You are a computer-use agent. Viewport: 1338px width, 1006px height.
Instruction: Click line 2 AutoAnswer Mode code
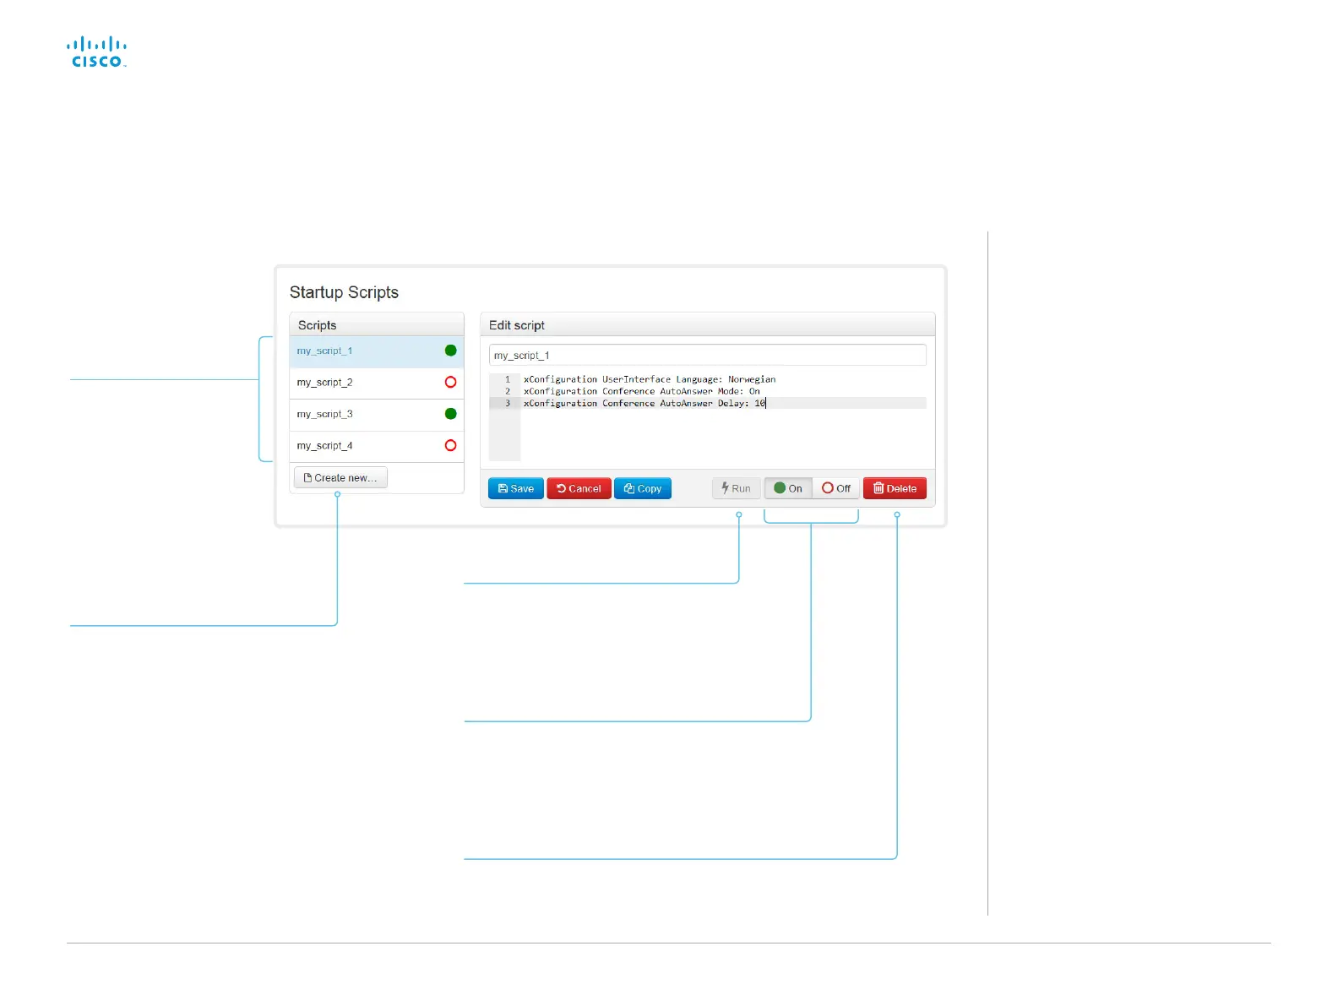[x=641, y=392]
